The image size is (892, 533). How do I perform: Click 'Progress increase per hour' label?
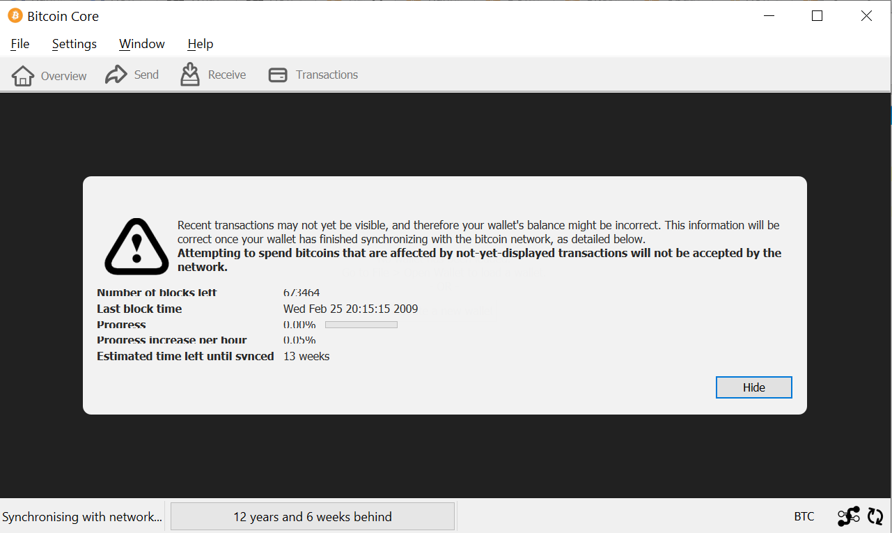[172, 340]
